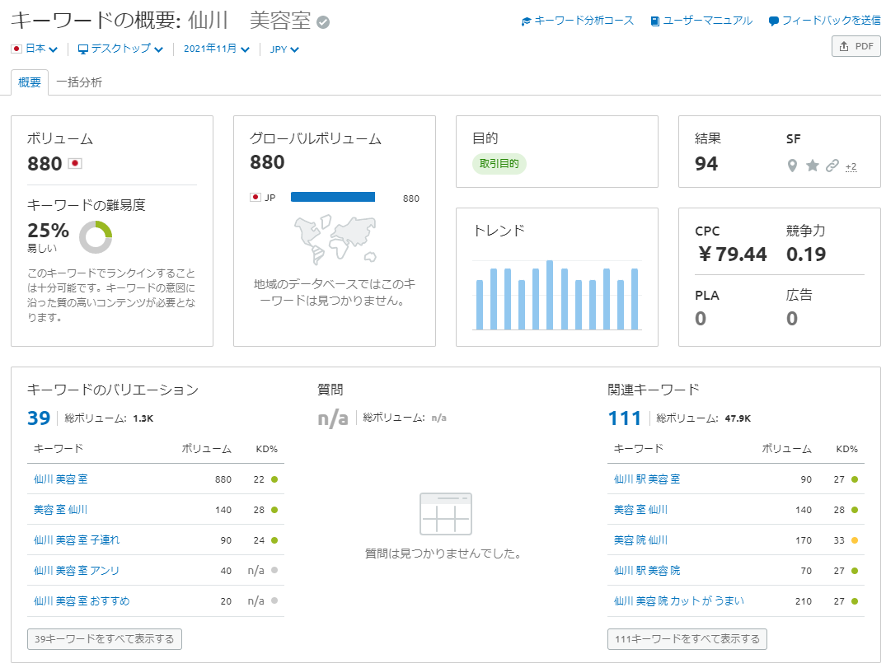Click the verified checkmark icon beside the keyword title
The height and width of the screenshot is (668, 886).
[323, 22]
